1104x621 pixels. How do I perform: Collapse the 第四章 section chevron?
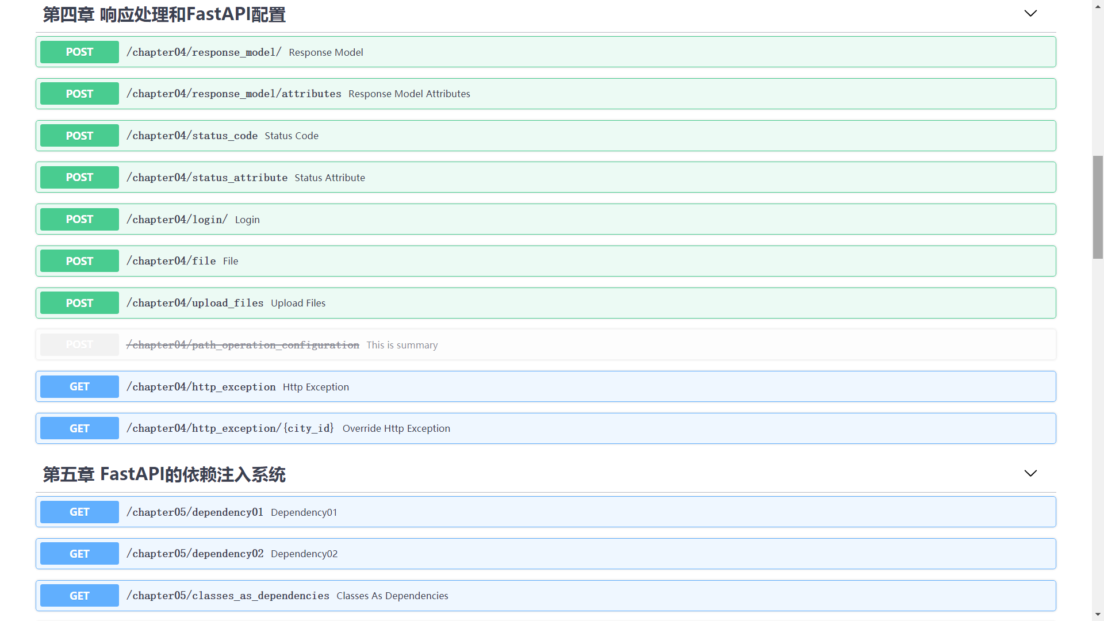click(x=1030, y=13)
